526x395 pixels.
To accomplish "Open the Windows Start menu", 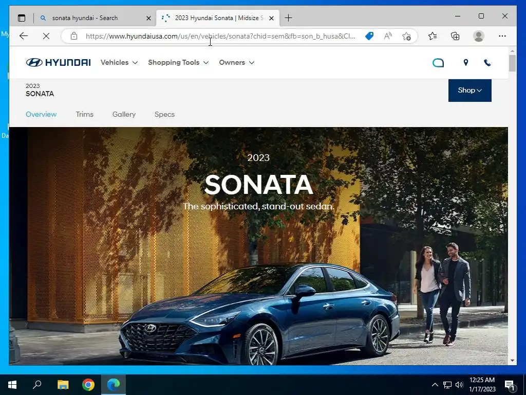I will pyautogui.click(x=12, y=385).
